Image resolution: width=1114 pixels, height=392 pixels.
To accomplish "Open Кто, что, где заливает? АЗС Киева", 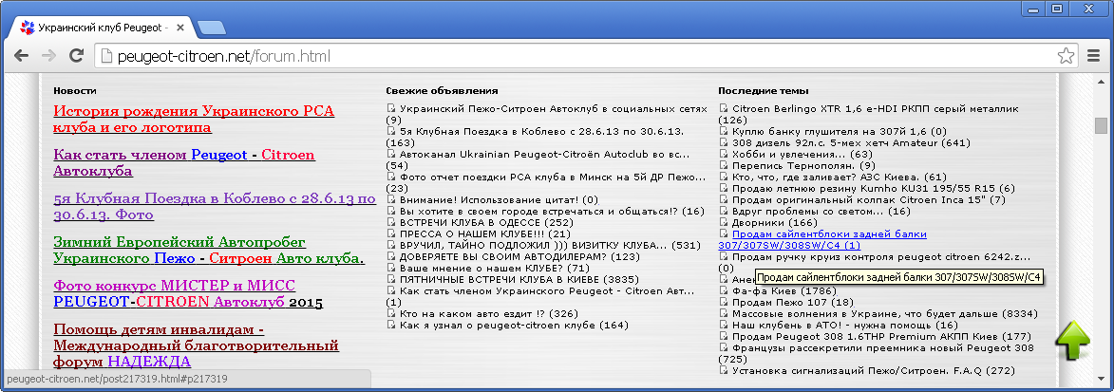I will 839,177.
